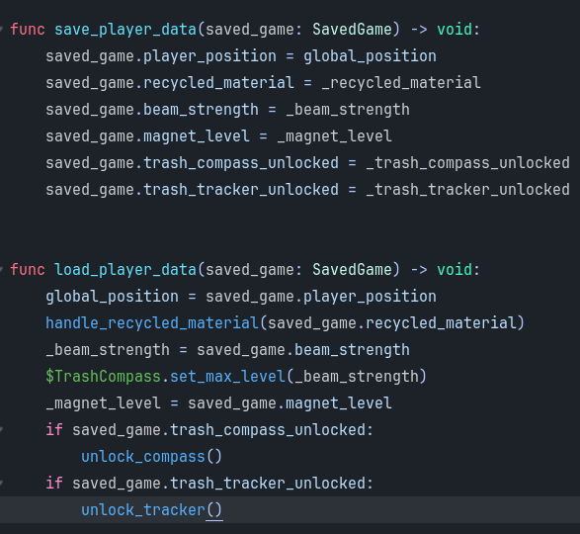
Task: Click the handle_recycled_material function call
Action: [x=152, y=323]
